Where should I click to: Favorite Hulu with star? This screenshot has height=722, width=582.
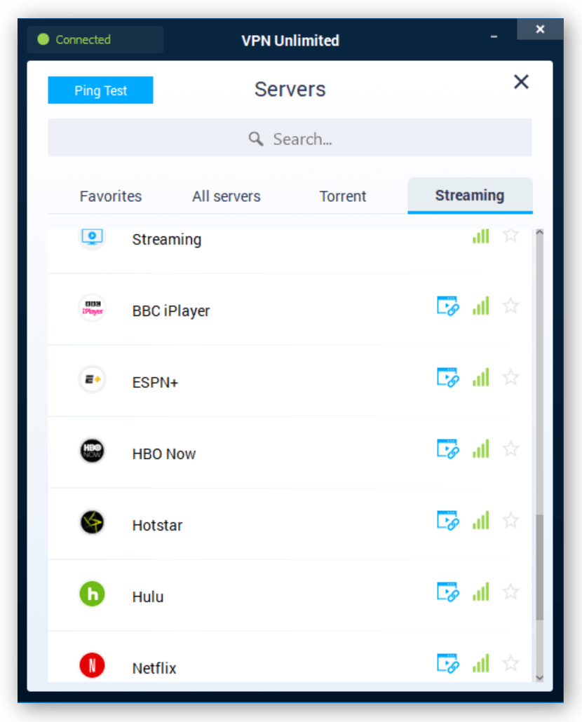click(x=510, y=592)
